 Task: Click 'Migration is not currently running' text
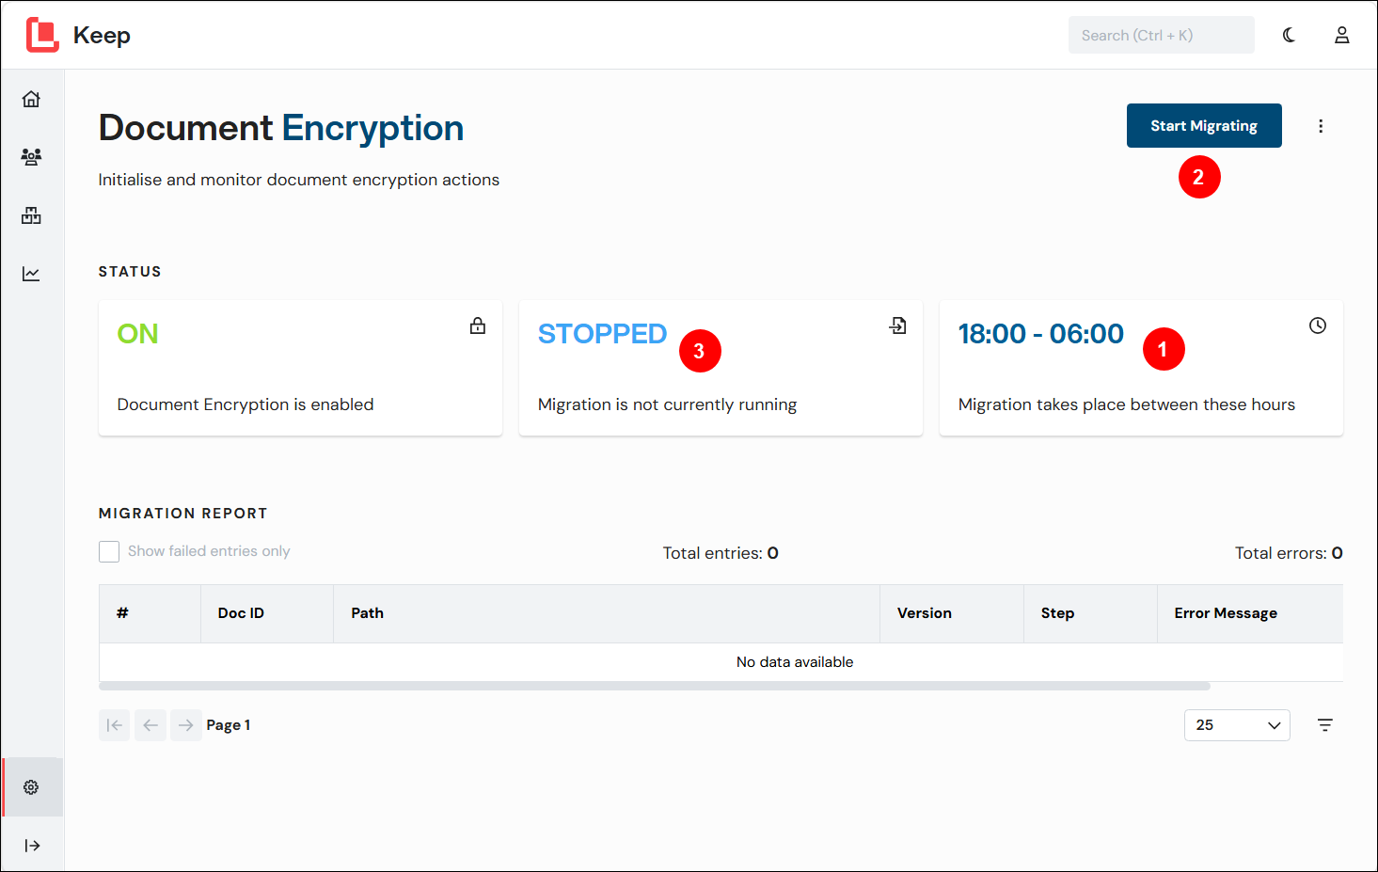click(x=667, y=404)
